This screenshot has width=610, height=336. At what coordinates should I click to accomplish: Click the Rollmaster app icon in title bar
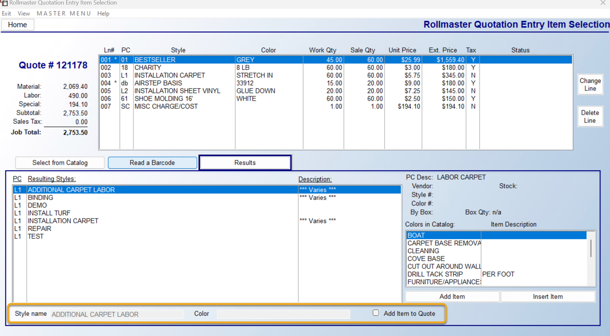[4, 3]
